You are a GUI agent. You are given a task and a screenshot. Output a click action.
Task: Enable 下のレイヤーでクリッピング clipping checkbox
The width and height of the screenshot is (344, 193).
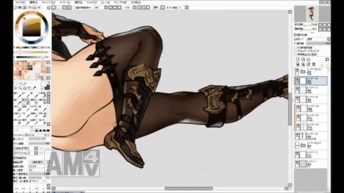[295, 51]
